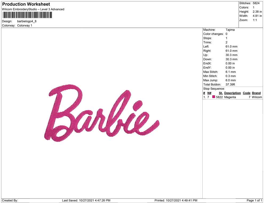Select the Min Stitch value '0.3 mm'
Image resolution: width=264 pixels, height=203 pixels.
tap(231, 76)
